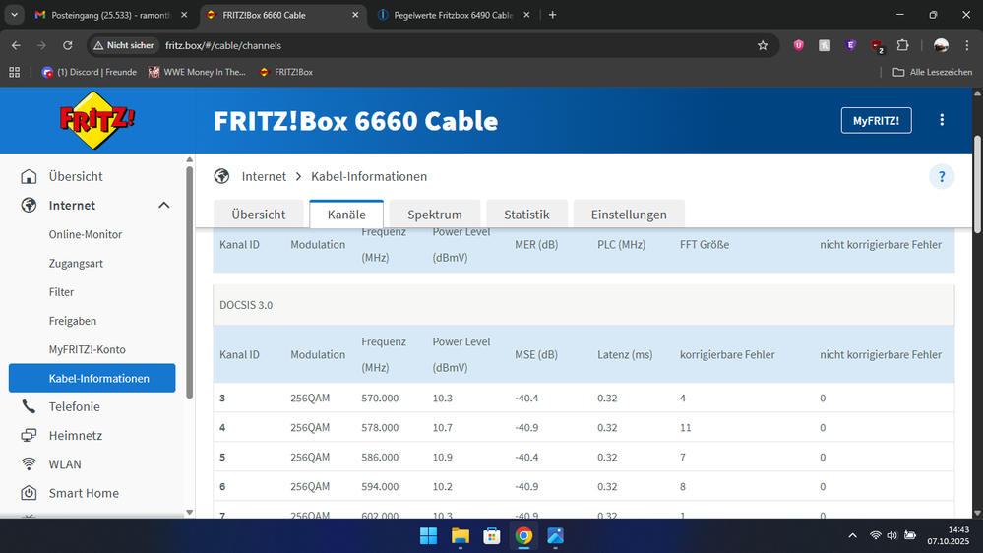Screen dimensions: 983x553
Task: Open the Einstellungen tab
Action: click(629, 215)
